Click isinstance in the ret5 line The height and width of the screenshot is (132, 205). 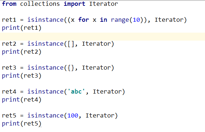45,116
